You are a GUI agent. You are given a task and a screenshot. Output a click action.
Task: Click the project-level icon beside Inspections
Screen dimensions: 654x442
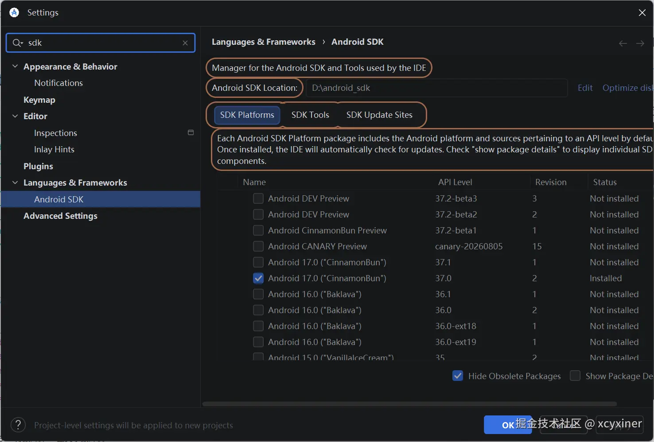pyautogui.click(x=191, y=132)
